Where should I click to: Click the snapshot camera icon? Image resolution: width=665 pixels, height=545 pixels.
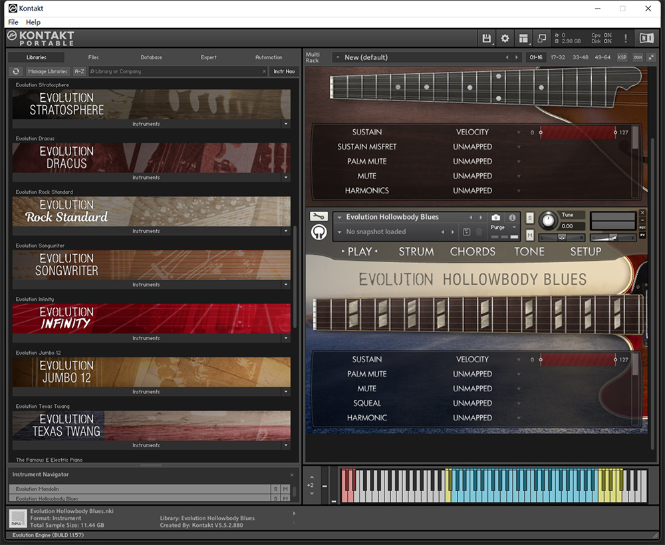click(x=495, y=218)
